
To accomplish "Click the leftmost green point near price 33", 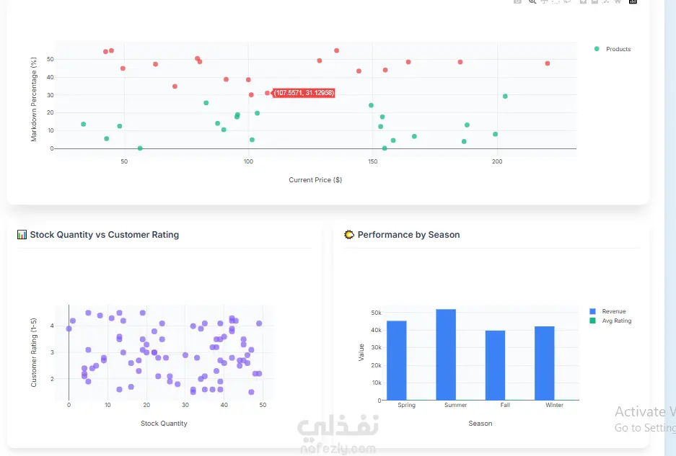I will click(x=84, y=124).
